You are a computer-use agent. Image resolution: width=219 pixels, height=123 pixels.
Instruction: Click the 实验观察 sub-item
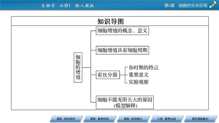pos(138,81)
